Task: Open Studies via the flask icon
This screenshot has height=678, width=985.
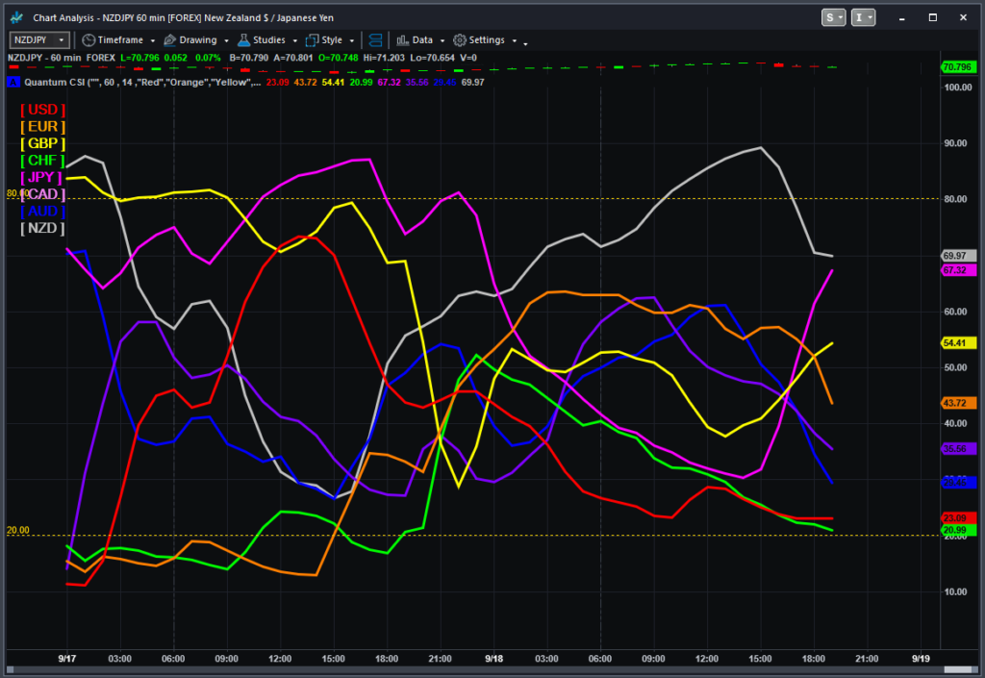Action: coord(244,40)
